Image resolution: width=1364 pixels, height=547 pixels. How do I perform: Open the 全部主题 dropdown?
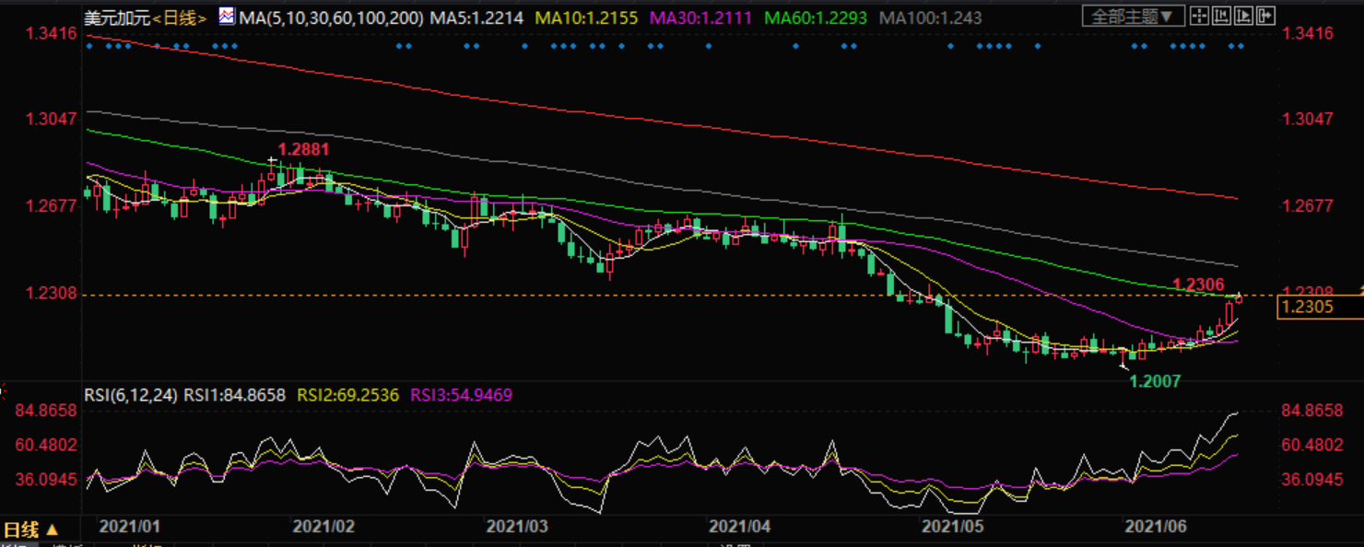[x=1133, y=17]
